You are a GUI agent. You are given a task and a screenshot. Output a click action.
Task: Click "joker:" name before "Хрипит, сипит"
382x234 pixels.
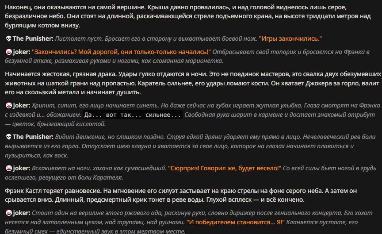(21, 105)
